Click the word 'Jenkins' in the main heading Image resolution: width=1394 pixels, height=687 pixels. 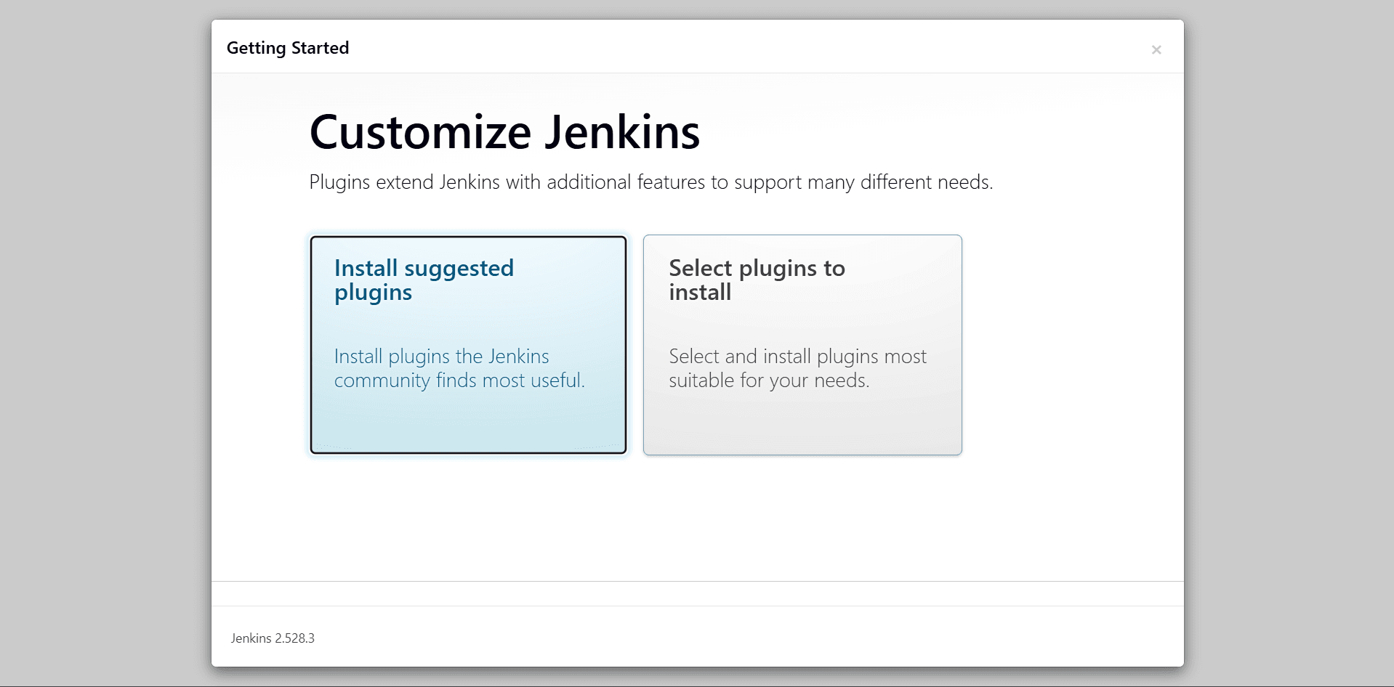(x=622, y=132)
